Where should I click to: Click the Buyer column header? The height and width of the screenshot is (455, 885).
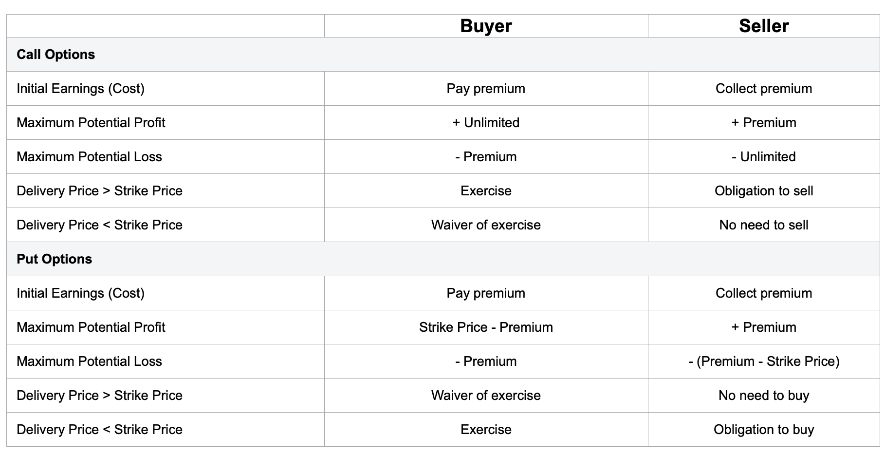coord(486,26)
